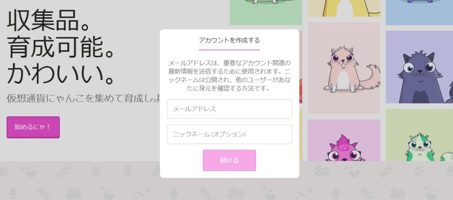Click the purple underline below dialog title
This screenshot has width=453, height=200.
tap(230, 50)
